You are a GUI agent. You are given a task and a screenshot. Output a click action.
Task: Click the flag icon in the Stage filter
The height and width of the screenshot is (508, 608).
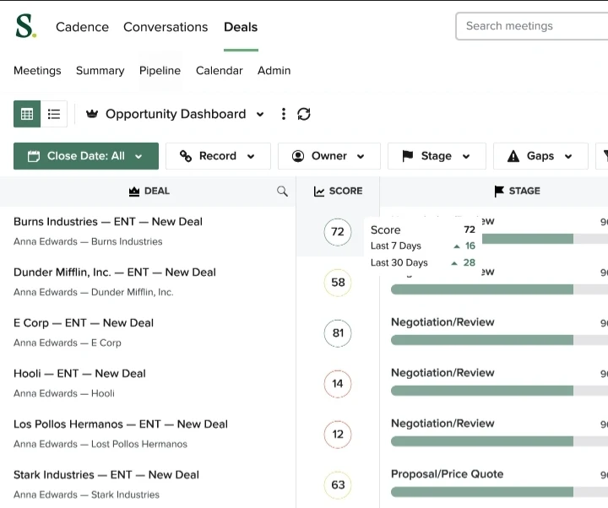point(408,156)
